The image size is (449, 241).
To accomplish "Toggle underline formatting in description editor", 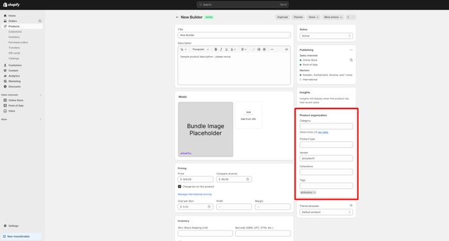I will coord(226,49).
